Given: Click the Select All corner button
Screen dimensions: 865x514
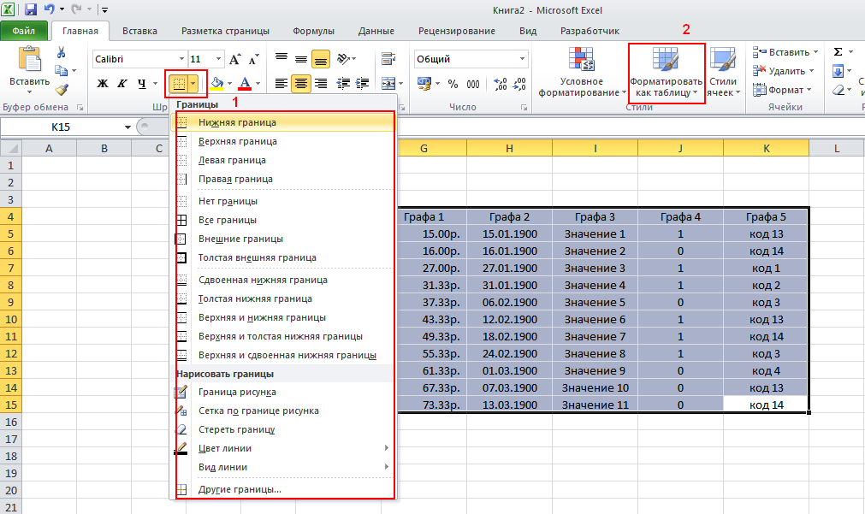Looking at the screenshot, I should [x=10, y=148].
